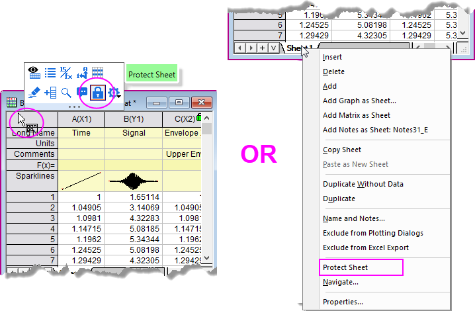Click the striped grid icon in mini toolbar
The width and height of the screenshot is (475, 311).
pos(97,72)
